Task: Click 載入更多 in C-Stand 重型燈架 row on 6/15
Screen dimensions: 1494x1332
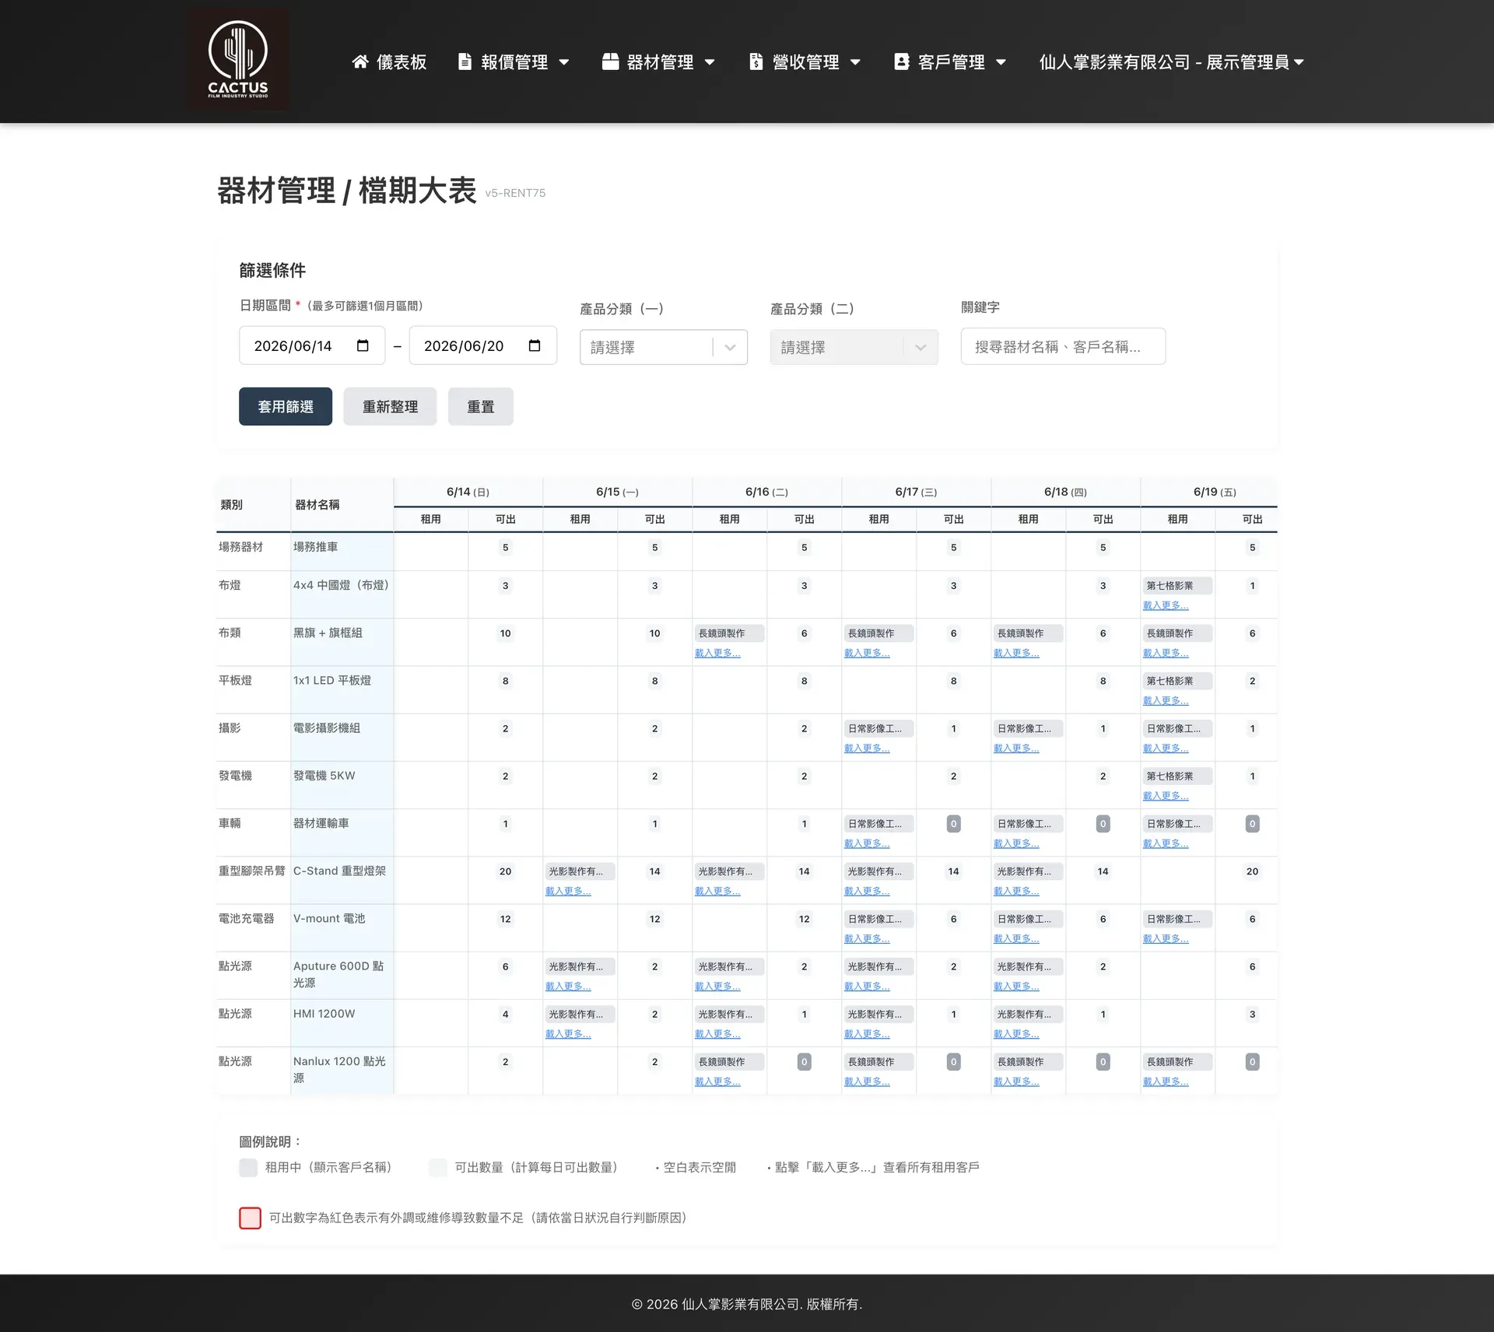Action: pos(567,891)
